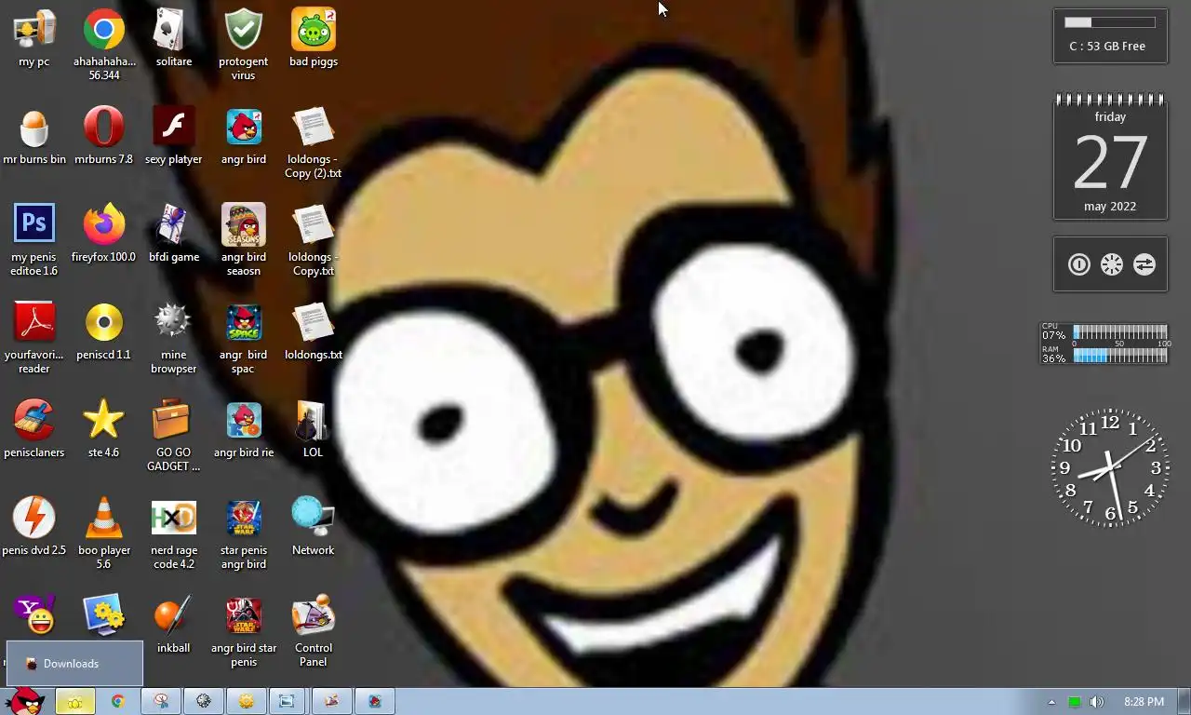Open the orange lightning bolt DVD icon
This screenshot has height=715, width=1191.
pyautogui.click(x=33, y=528)
